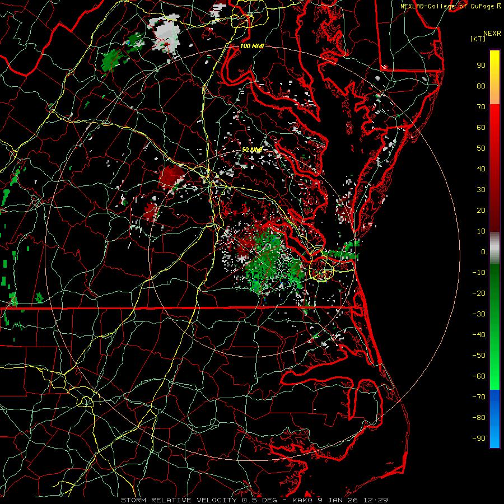This screenshot has height=504, width=504.
Task: Click the -60 value on velocity scale
Action: pyautogui.click(x=479, y=376)
